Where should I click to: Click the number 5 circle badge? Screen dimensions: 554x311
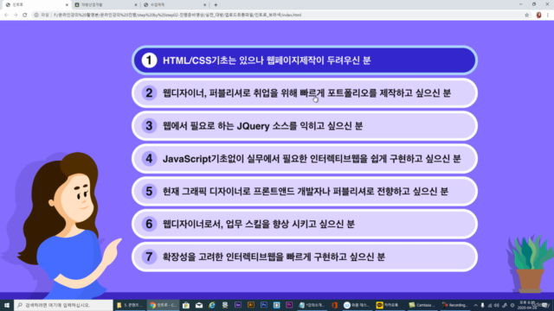[149, 191]
